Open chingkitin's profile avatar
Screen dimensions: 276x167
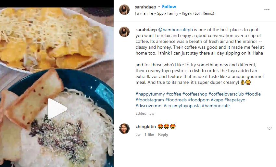124,129
